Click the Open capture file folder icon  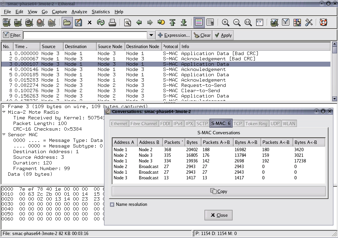pos(67,23)
